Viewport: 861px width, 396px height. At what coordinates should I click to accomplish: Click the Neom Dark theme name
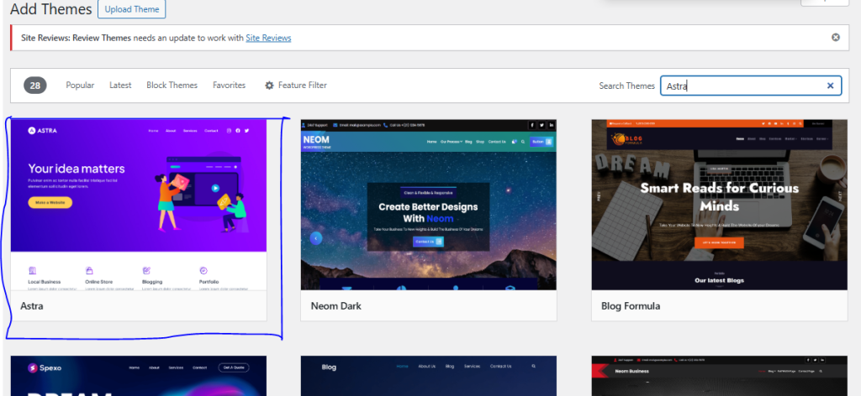[x=336, y=305]
